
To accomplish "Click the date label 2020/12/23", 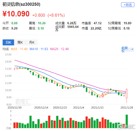I will [60, 108].
